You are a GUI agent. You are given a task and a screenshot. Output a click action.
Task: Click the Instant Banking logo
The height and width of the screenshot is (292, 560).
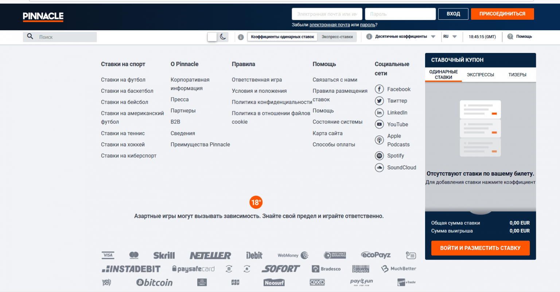(335, 255)
